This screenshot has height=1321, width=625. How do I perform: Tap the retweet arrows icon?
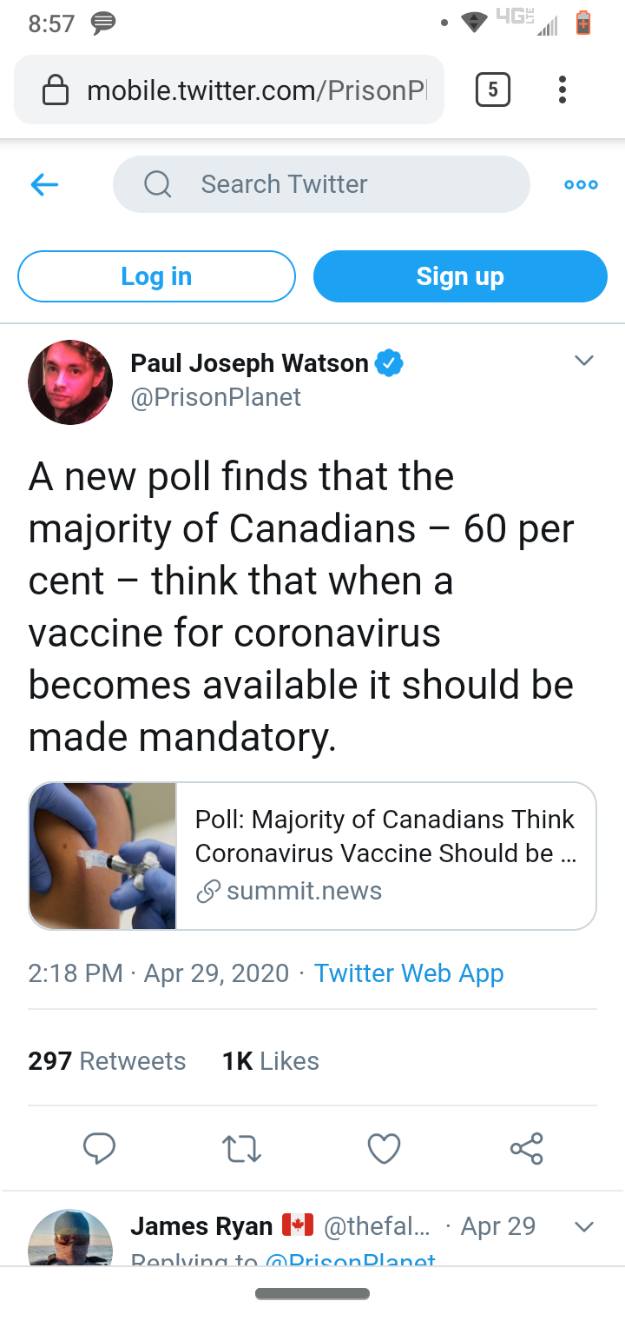click(x=241, y=1148)
